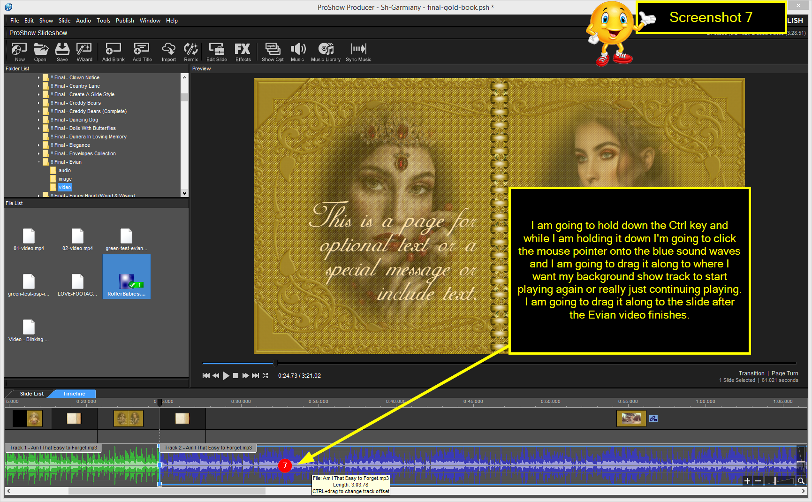Expand Final - Elegance folder
The image size is (812, 502).
point(39,145)
